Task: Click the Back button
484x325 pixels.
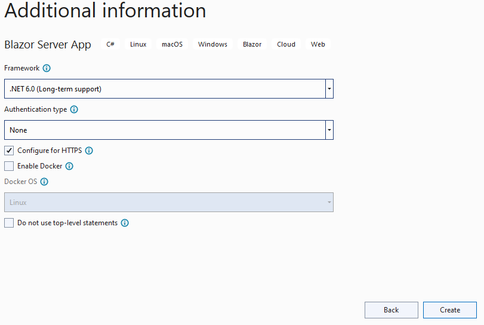Action: (391, 310)
